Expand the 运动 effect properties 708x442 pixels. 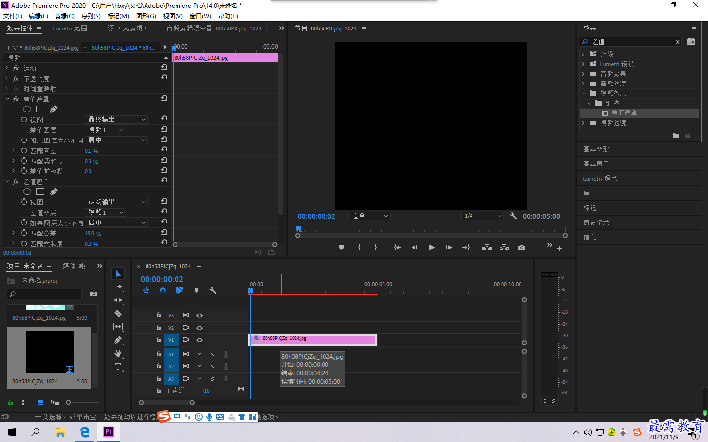tap(7, 68)
